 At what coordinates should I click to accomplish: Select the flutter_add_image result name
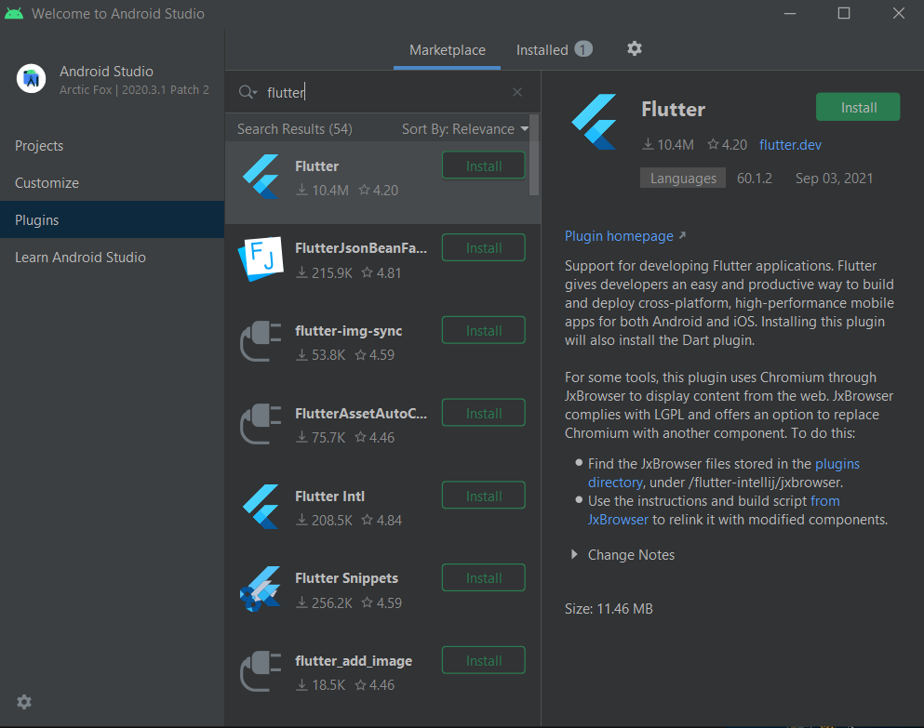(x=353, y=661)
